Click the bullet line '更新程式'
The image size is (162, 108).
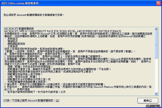point(12,39)
